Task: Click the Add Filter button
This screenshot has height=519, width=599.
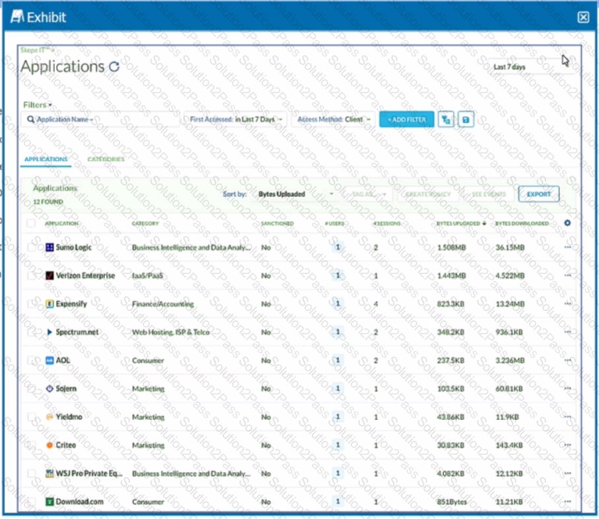Action: tap(407, 120)
